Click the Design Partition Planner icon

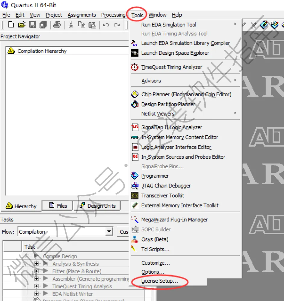click(134, 104)
